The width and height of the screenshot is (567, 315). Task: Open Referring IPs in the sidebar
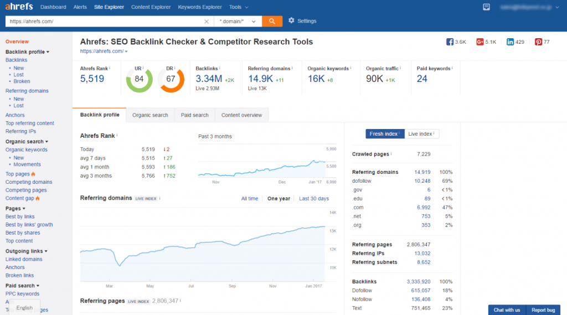(20, 131)
